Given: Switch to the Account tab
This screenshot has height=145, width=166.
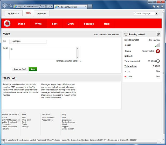Looking at the screenshot, I should point(41,13).
